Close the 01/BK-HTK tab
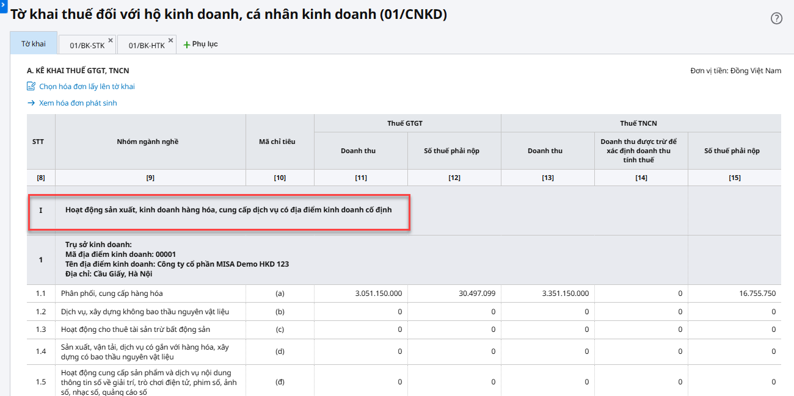Image resolution: width=794 pixels, height=396 pixels. [x=170, y=40]
